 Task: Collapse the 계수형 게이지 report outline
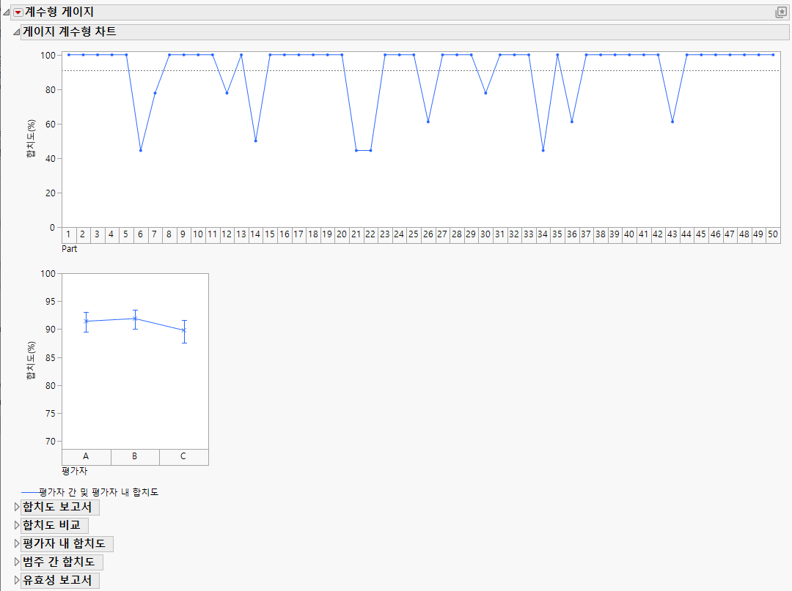pyautogui.click(x=6, y=11)
